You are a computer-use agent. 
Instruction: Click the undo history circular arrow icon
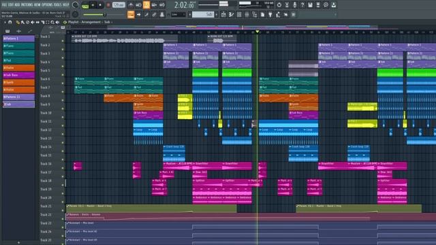pyautogui.click(x=279, y=5)
